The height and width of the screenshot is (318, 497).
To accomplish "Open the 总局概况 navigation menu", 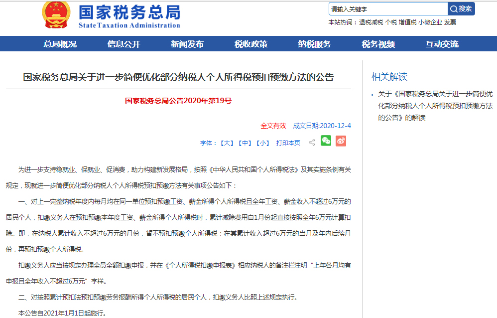I will point(60,44).
